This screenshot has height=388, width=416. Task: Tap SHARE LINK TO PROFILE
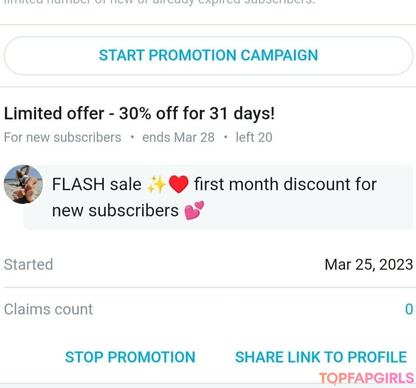(321, 357)
